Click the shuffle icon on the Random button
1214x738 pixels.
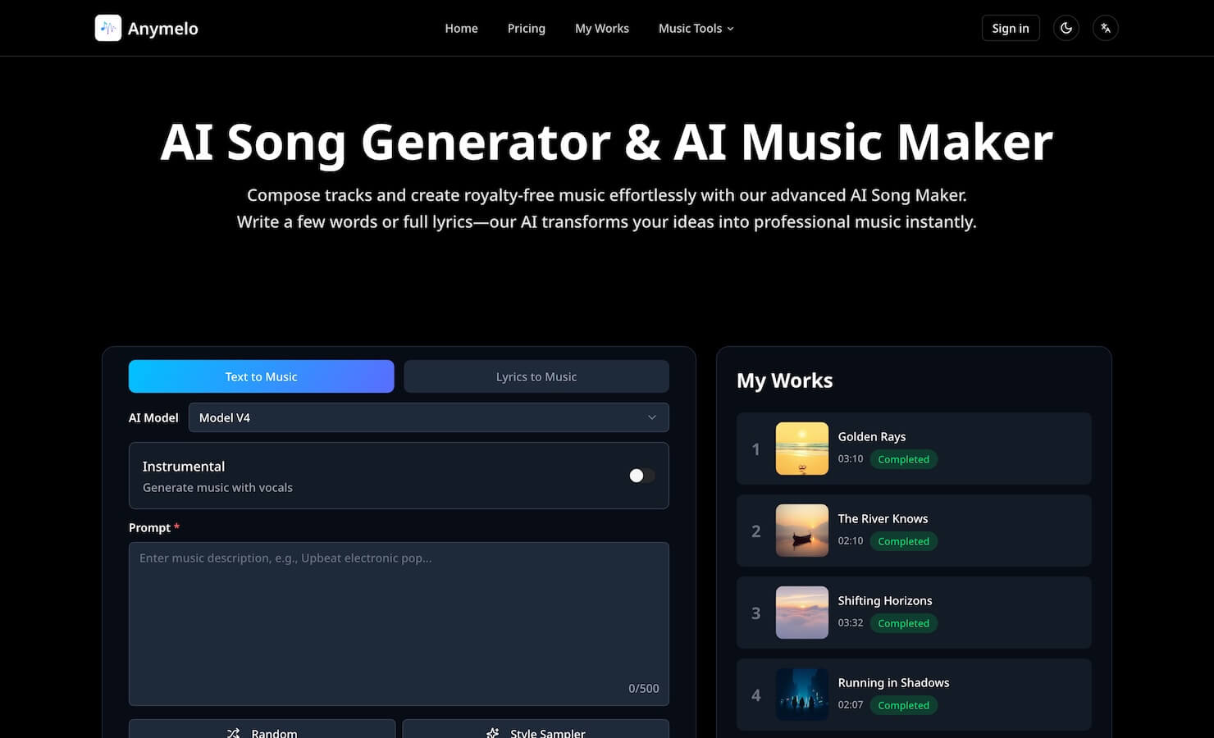pyautogui.click(x=234, y=732)
